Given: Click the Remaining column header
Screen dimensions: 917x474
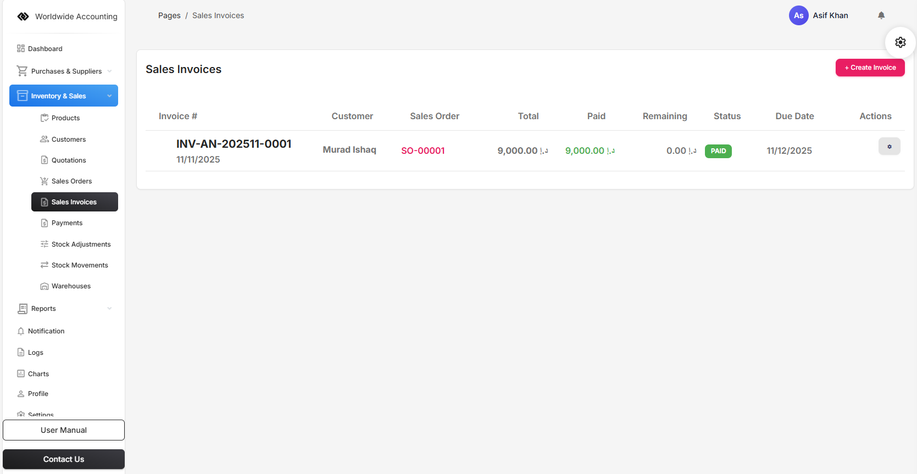Looking at the screenshot, I should pyautogui.click(x=665, y=116).
